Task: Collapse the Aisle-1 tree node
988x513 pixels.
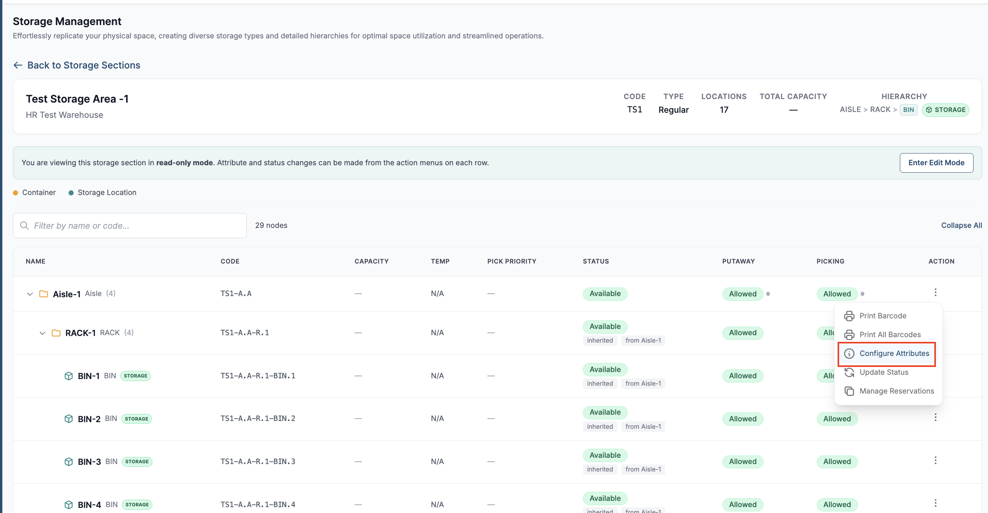Action: (30, 294)
